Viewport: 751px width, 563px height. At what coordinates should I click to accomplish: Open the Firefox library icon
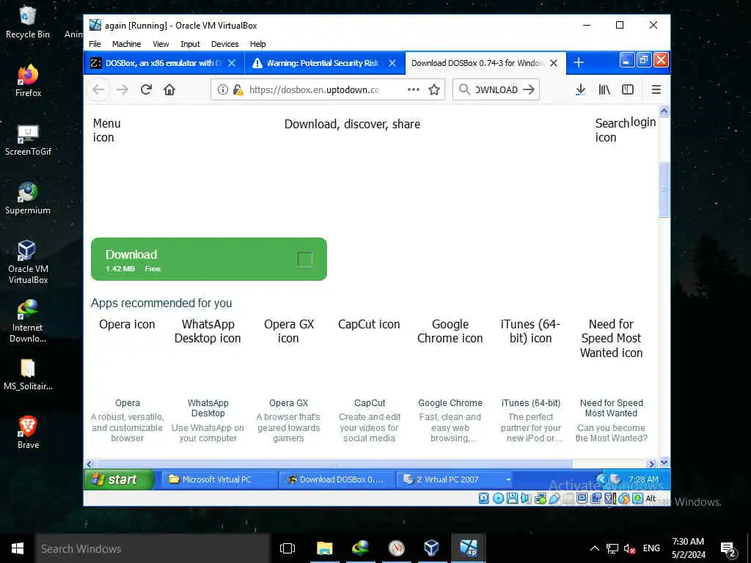[604, 89]
